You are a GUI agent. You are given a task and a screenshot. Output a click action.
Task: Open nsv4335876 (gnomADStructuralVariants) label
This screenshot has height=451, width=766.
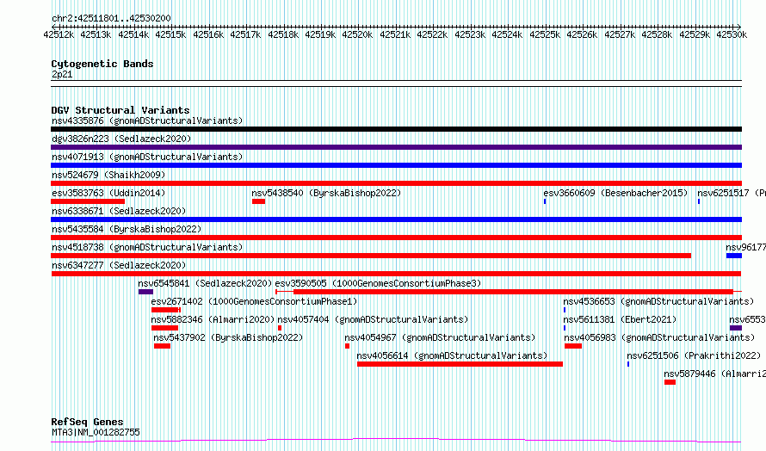(147, 120)
